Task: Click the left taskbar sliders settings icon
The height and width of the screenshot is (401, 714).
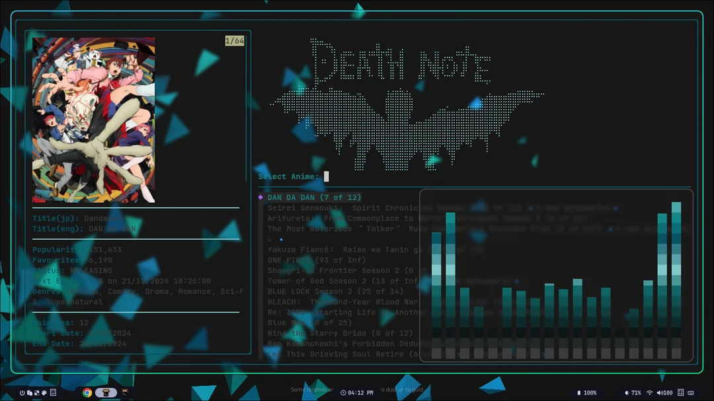Action: coord(53,392)
